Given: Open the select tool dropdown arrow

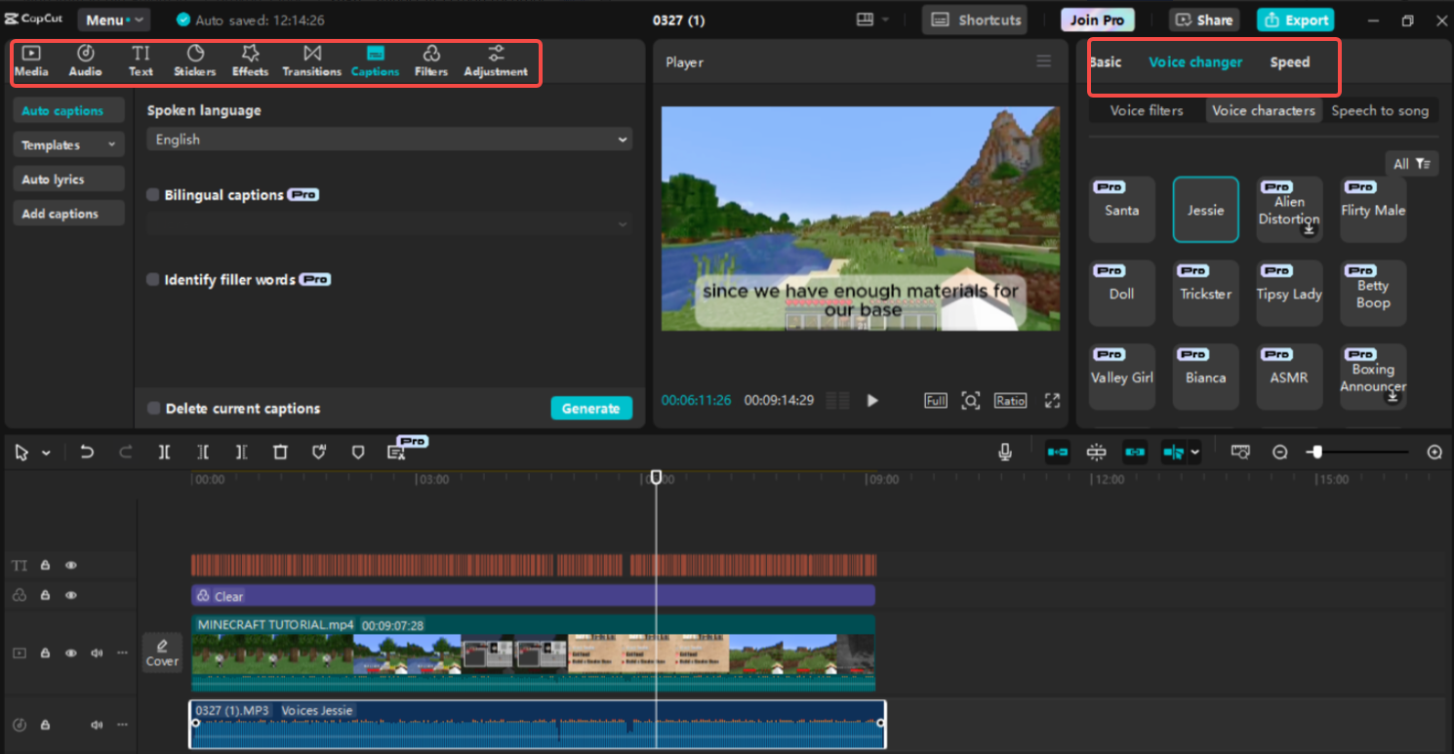Looking at the screenshot, I should point(46,454).
